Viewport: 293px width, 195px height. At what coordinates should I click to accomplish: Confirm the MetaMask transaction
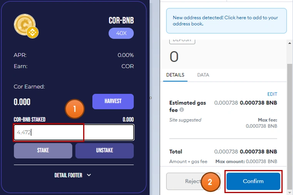[x=253, y=181]
